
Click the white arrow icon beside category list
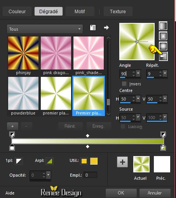coord(106,28)
